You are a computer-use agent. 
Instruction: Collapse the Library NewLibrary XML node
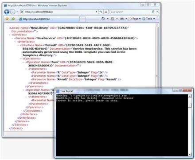(x=7, y=28)
